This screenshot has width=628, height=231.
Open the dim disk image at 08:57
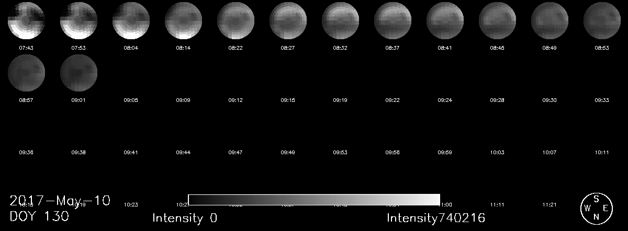[26, 73]
